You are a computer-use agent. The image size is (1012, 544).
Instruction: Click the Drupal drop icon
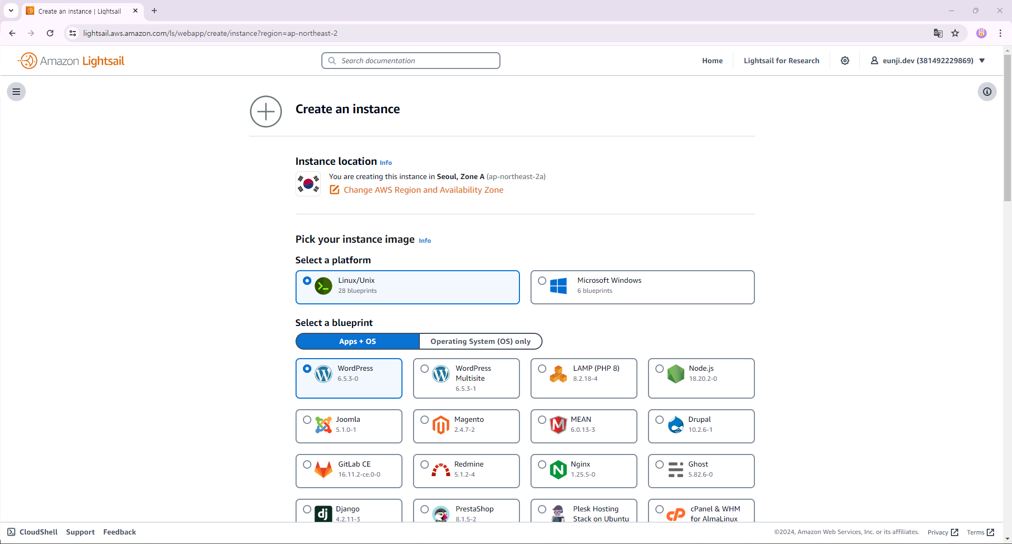[676, 424]
